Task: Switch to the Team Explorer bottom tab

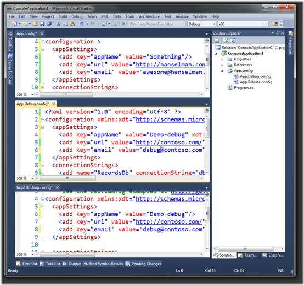Action: (247, 255)
